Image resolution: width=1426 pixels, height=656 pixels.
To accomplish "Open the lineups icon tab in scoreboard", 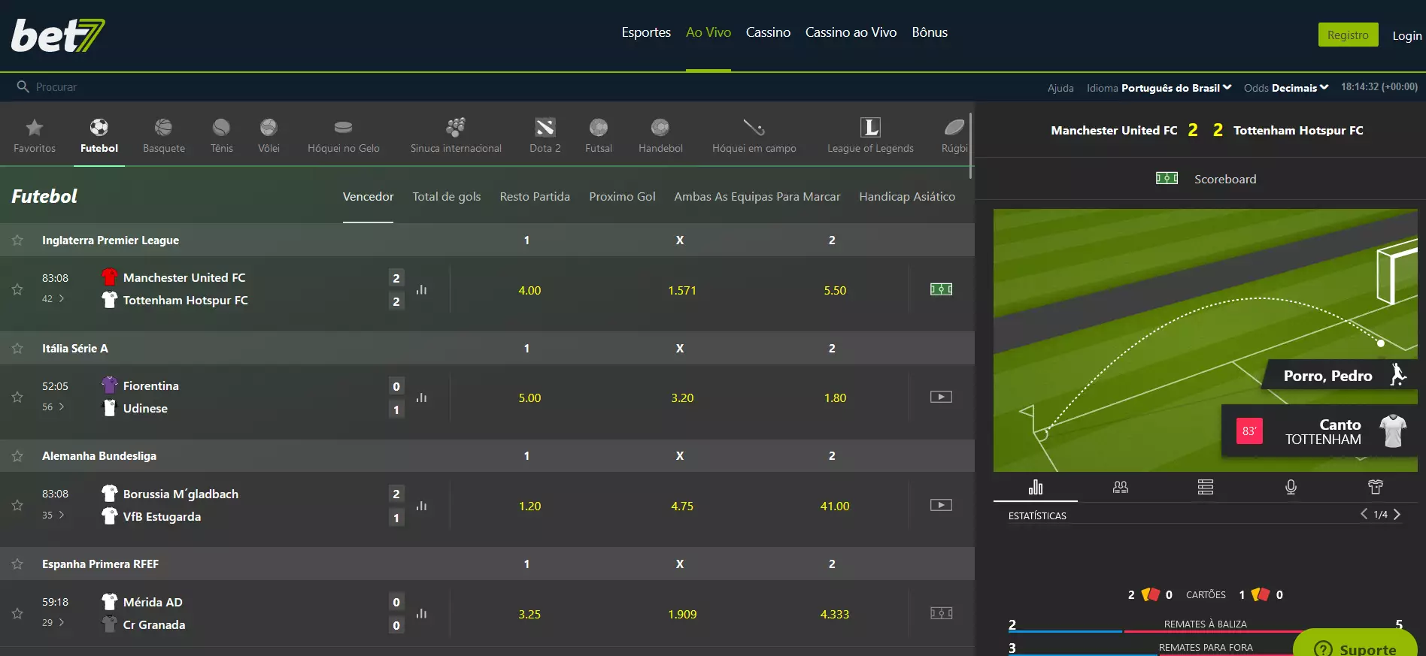I will pos(1120,487).
